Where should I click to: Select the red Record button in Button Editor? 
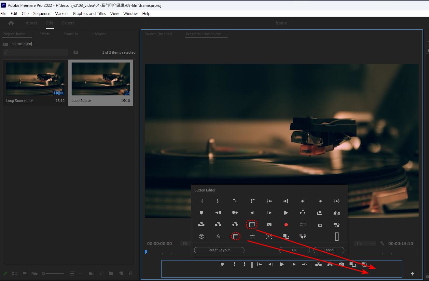tap(286, 225)
